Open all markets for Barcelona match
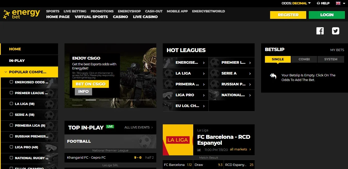The image size is (348, 169). point(240,149)
